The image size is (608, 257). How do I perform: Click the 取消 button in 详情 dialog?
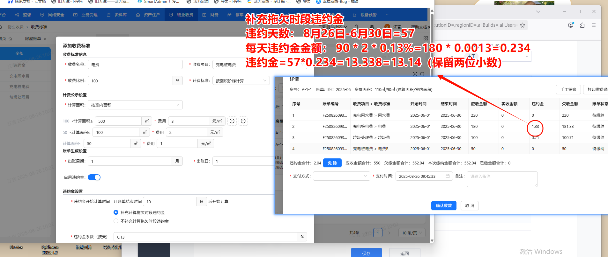(x=470, y=205)
